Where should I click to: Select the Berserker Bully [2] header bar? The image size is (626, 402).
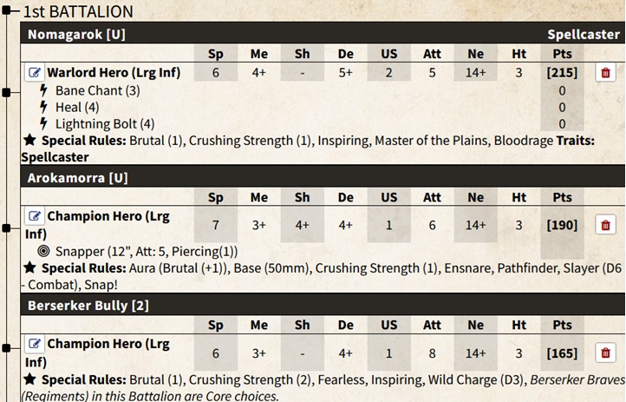coord(323,305)
